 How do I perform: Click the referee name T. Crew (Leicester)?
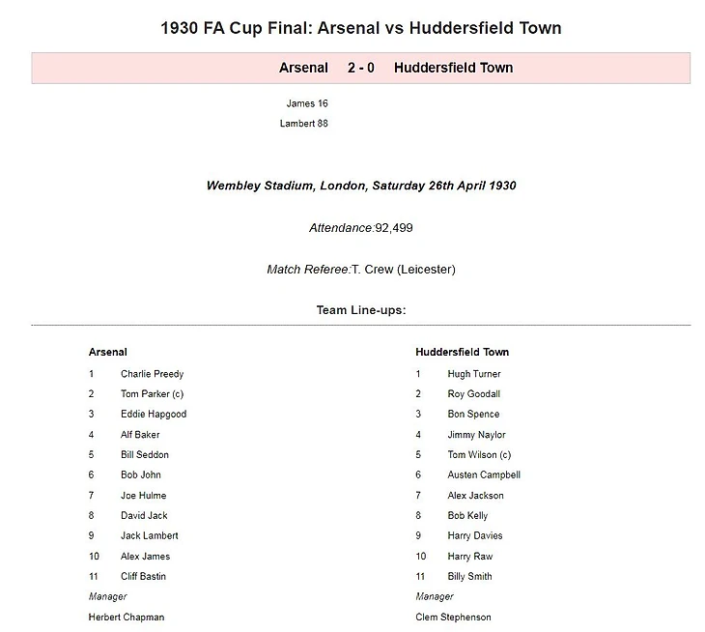[x=403, y=270]
